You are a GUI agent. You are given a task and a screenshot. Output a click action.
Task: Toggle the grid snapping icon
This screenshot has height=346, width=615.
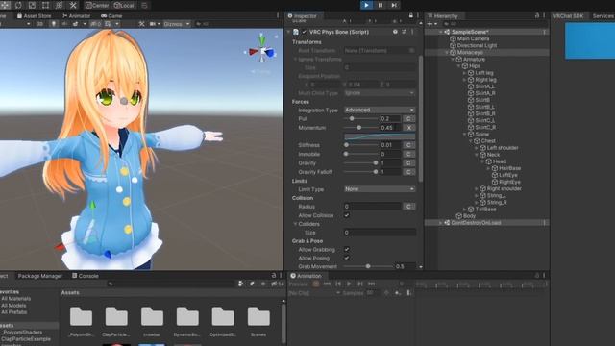144,5
